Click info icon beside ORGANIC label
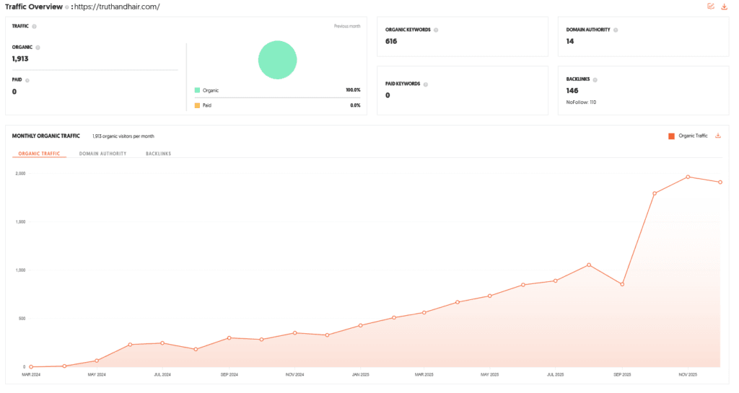Viewport: 739px width, 393px height. [38, 48]
